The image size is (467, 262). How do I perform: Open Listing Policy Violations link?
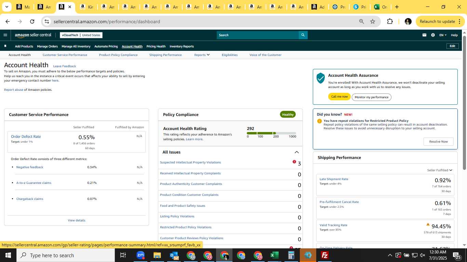[177, 216]
